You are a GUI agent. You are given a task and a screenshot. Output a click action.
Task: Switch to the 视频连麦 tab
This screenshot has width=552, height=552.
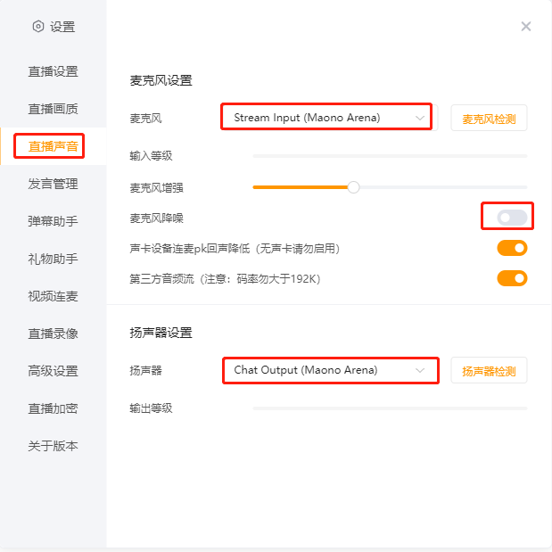click(53, 296)
